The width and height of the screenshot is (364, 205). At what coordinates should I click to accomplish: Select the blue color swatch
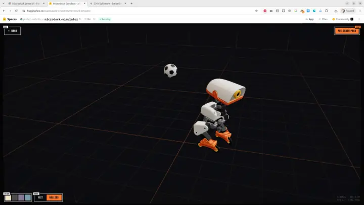click(x=28, y=197)
